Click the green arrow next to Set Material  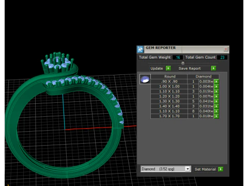pos(221,169)
